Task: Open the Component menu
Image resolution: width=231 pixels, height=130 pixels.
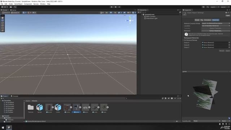Action: [28, 4]
